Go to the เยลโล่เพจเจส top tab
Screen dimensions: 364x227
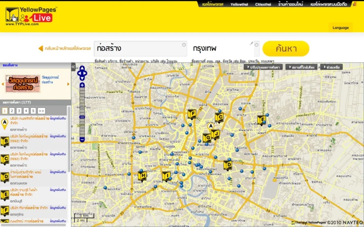pyautogui.click(x=213, y=4)
